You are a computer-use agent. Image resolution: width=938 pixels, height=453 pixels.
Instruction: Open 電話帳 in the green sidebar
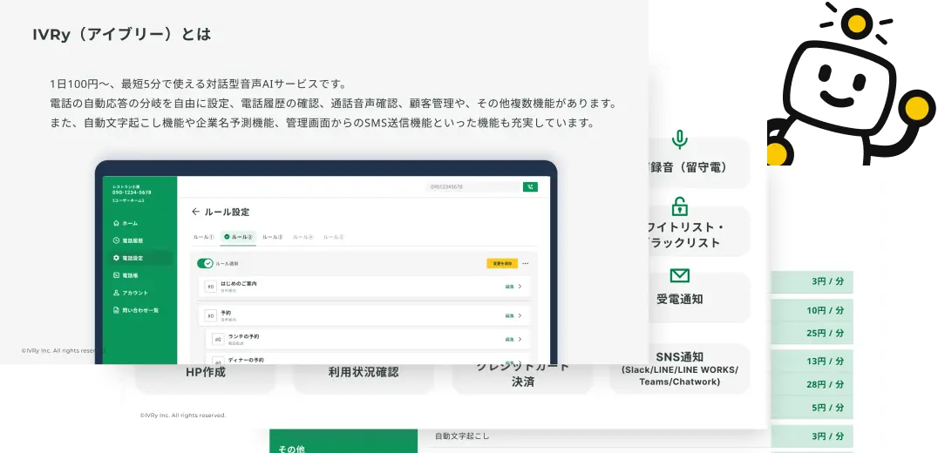126,275
